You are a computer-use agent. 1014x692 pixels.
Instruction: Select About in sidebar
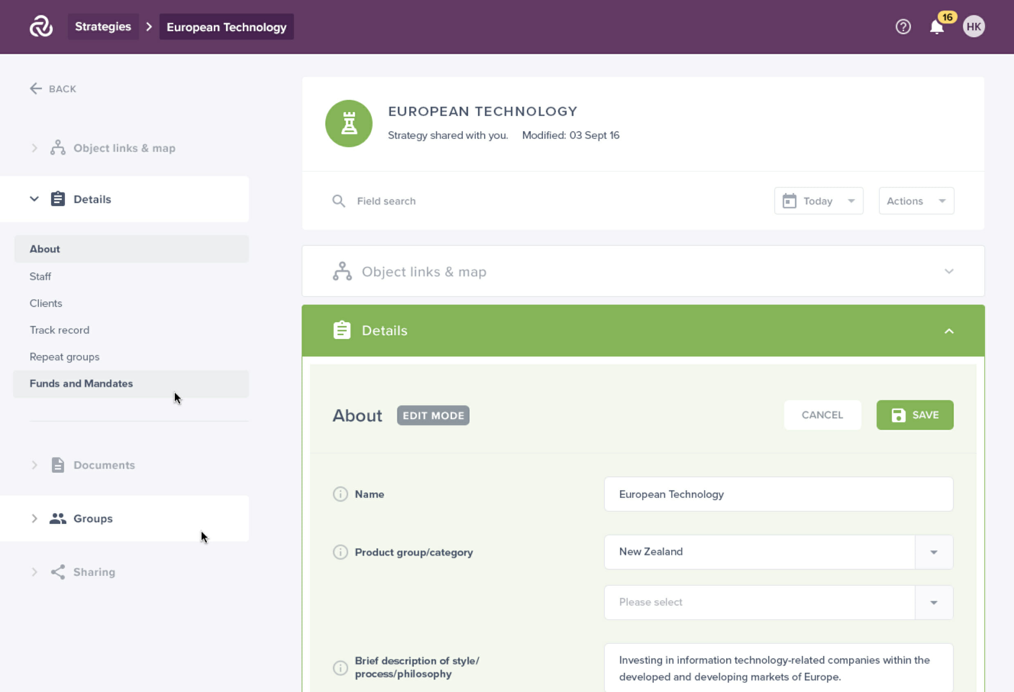click(x=131, y=249)
